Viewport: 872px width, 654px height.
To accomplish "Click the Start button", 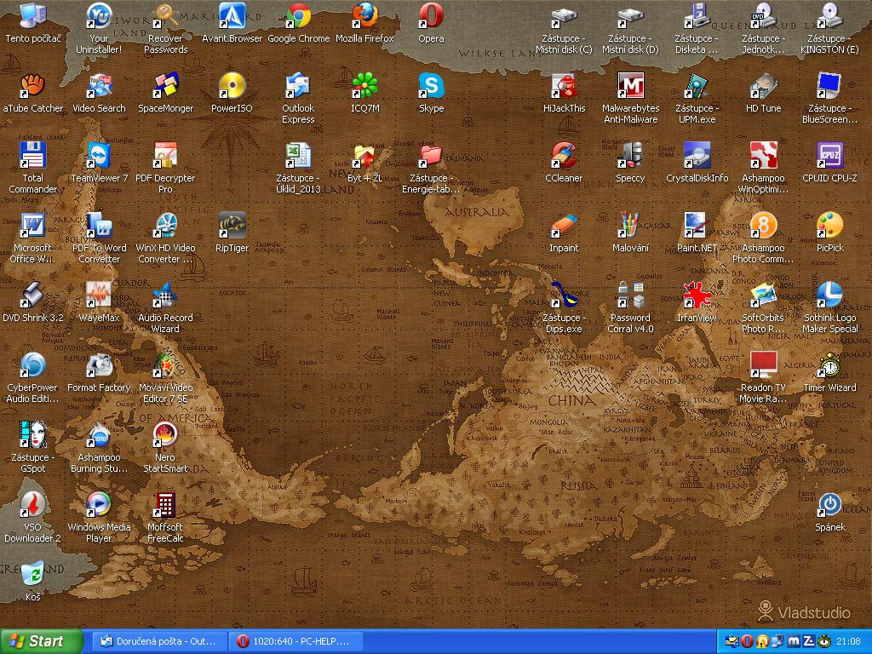I will (41, 641).
